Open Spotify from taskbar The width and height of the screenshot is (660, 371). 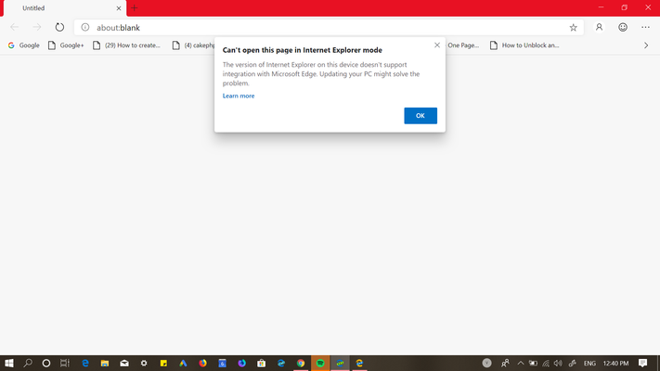point(320,363)
